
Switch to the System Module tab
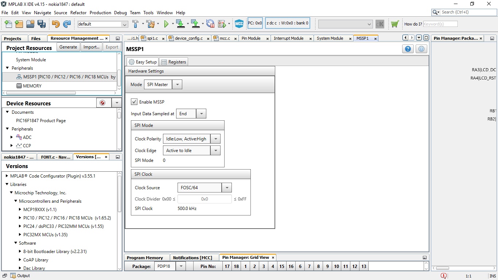point(330,38)
